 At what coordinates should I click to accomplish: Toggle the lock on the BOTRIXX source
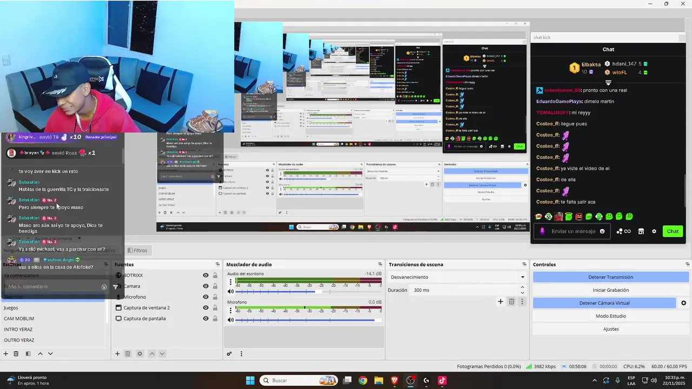tap(215, 276)
